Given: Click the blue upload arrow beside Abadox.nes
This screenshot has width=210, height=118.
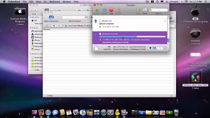Looking at the screenshot, I should click(x=95, y=21).
